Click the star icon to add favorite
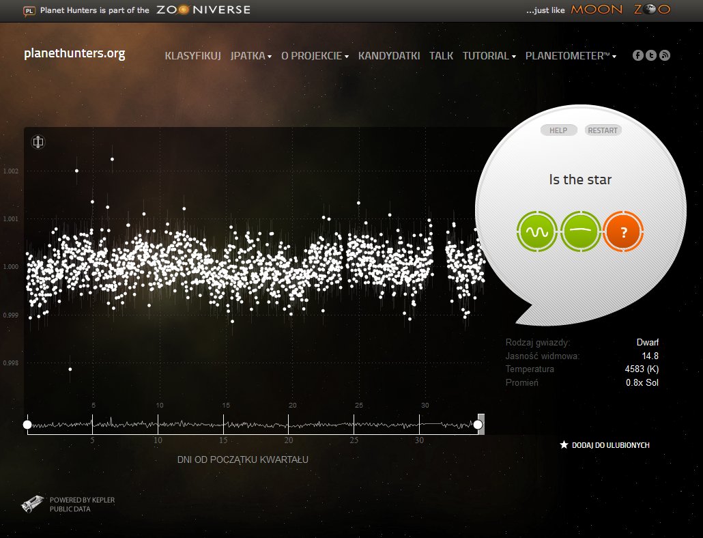 coord(564,444)
